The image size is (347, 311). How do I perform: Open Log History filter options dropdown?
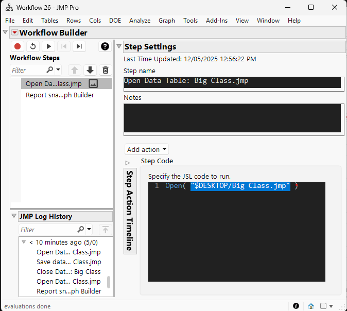(x=89, y=229)
